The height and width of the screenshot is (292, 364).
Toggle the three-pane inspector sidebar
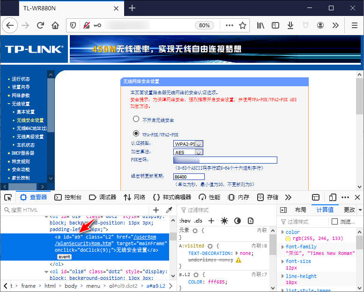coord(283,210)
